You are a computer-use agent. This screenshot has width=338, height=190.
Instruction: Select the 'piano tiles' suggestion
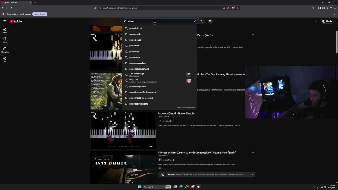[159, 51]
